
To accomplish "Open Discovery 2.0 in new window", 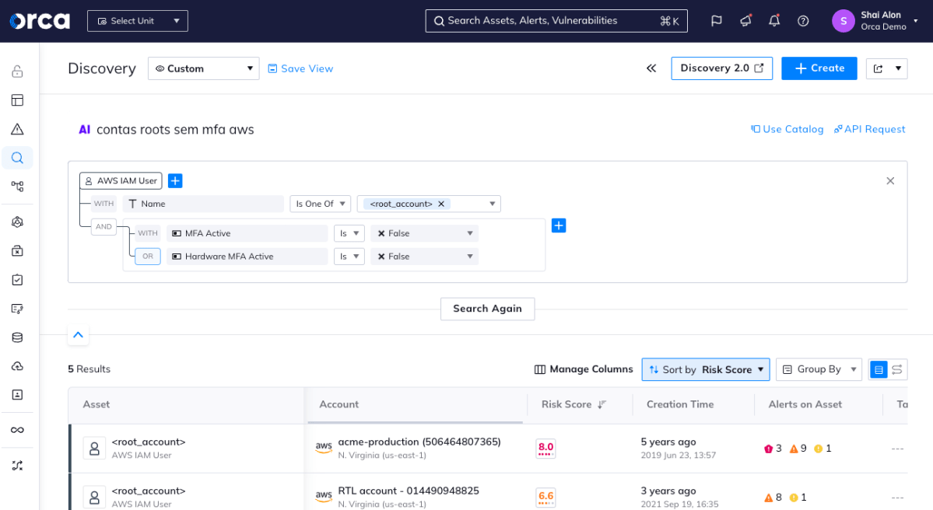I will coord(722,68).
